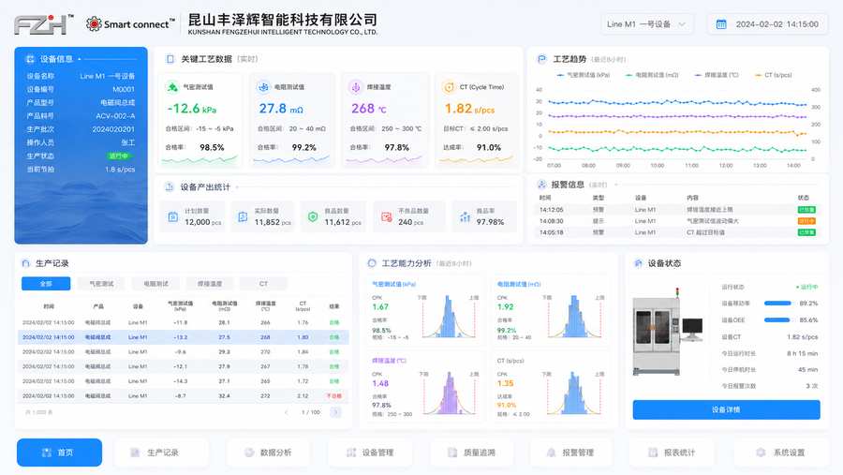This screenshot has width=843, height=475.
Task: Click the bar chart icon beside 97.98%
Action: point(465,216)
